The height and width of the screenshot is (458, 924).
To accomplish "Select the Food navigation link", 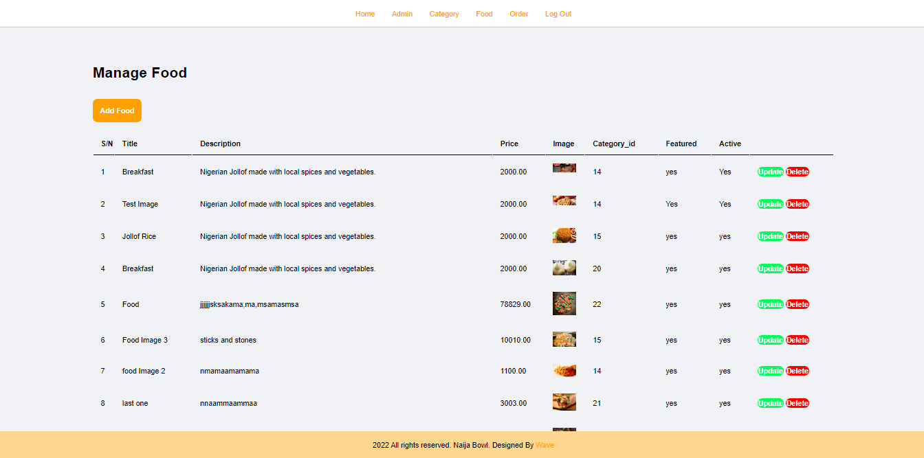I will pos(484,14).
